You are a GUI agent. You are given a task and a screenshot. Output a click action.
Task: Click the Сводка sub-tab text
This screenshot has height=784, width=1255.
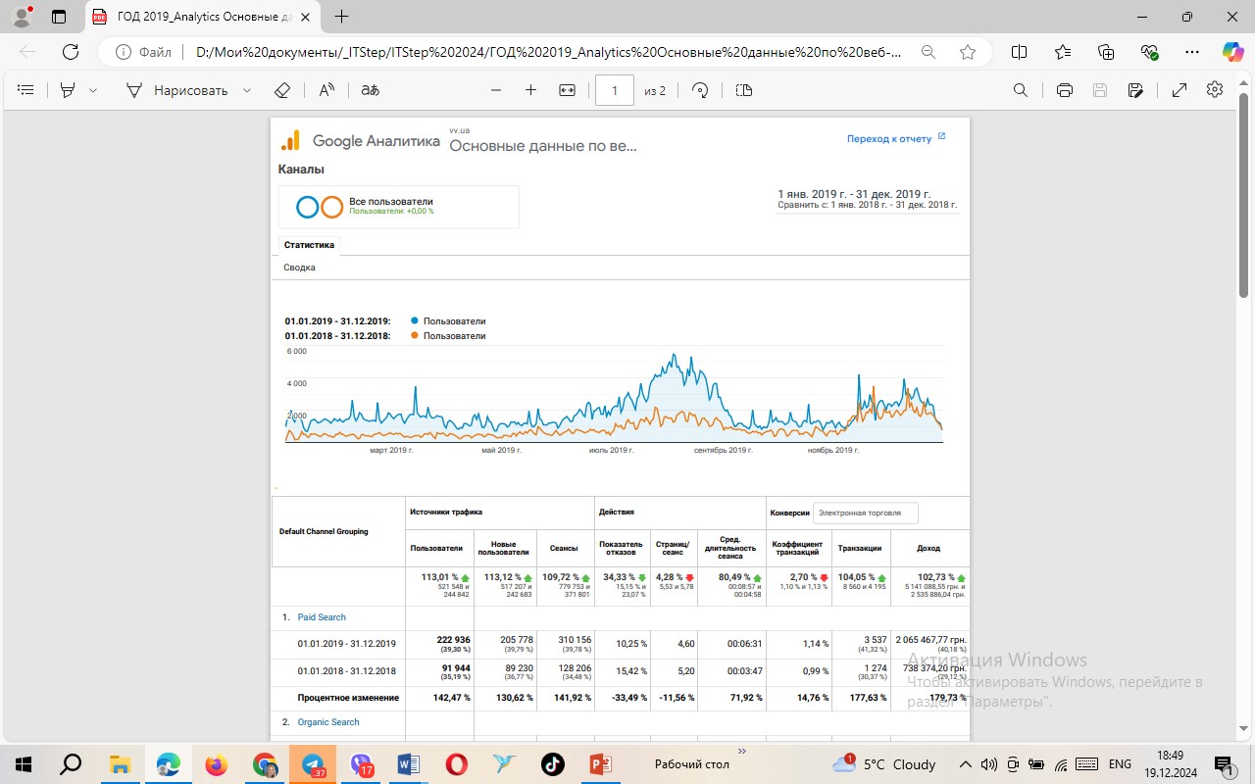(x=299, y=268)
